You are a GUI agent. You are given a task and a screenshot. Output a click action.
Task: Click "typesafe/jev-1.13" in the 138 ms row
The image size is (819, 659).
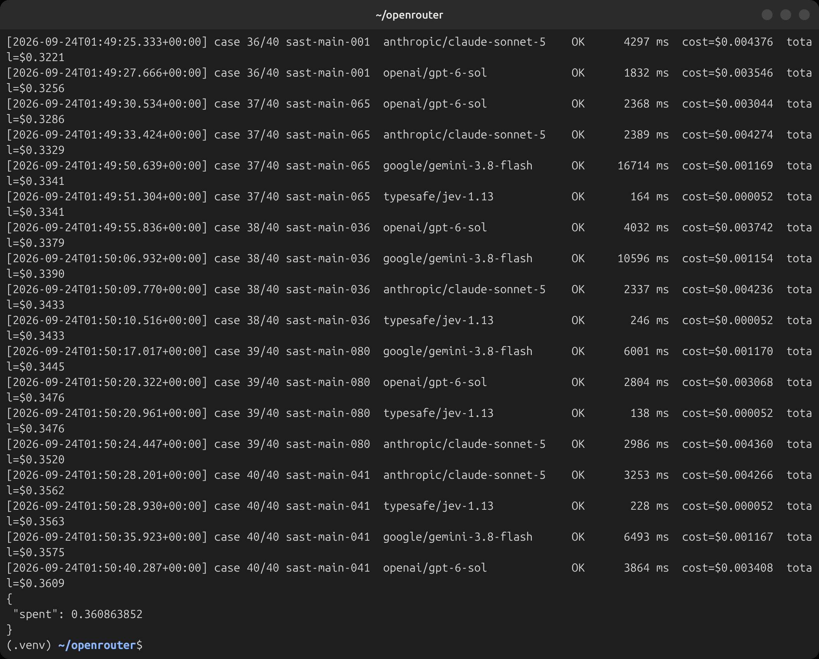tap(438, 413)
